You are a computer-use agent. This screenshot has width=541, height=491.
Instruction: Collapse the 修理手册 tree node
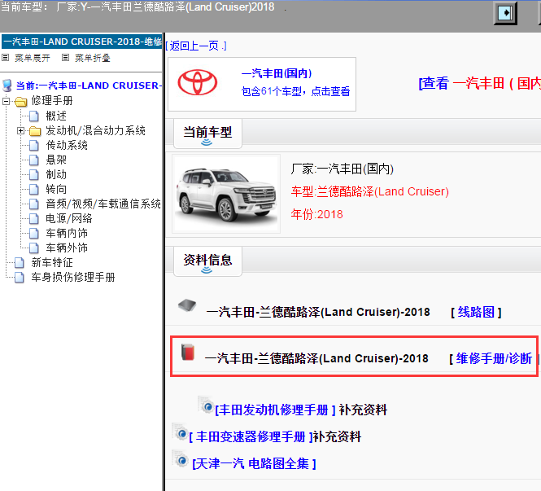coord(6,101)
